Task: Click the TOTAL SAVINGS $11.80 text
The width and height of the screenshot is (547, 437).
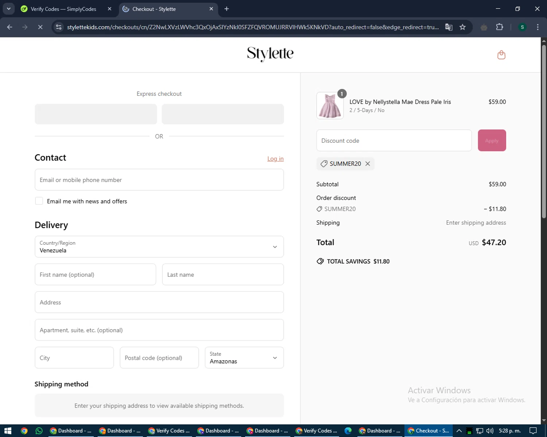Action: pos(358,261)
